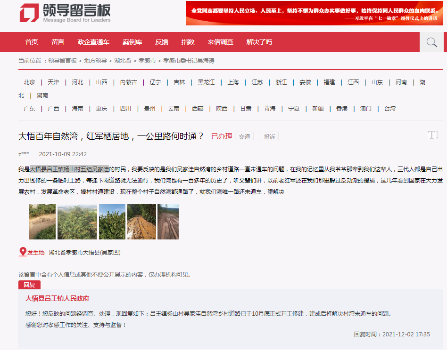Click the 交通 category tag
The image size is (447, 350).
[244, 136]
